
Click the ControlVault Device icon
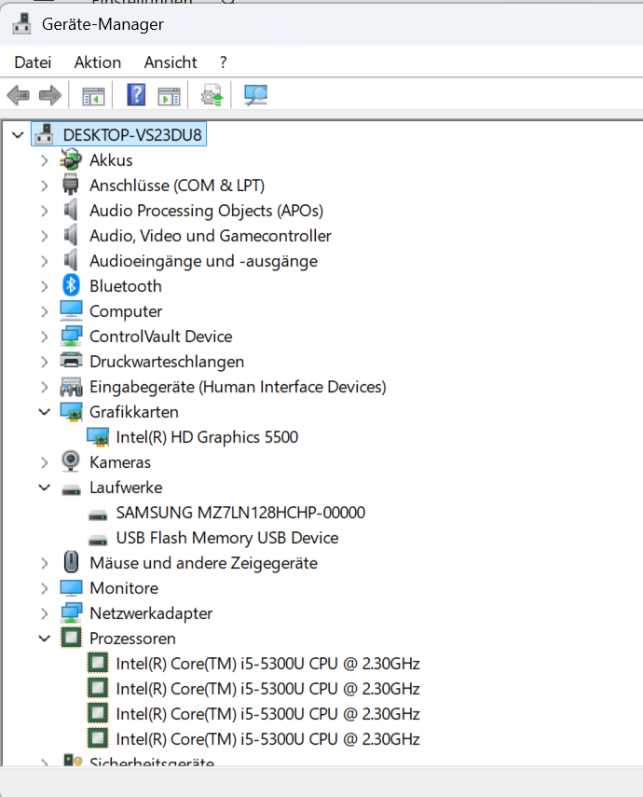(71, 336)
